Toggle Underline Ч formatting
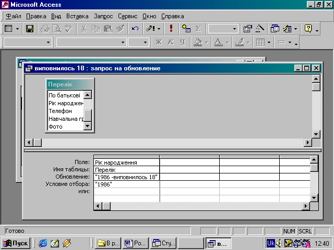The height and width of the screenshot is (250, 334). 183,42
